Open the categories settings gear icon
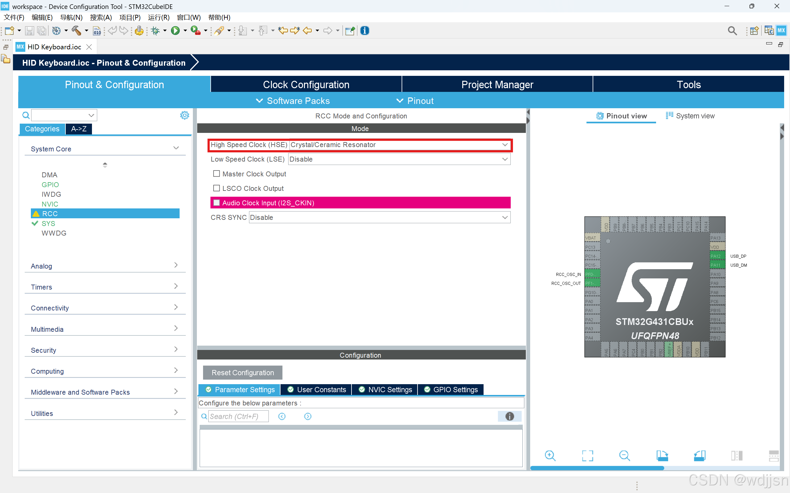 (184, 115)
